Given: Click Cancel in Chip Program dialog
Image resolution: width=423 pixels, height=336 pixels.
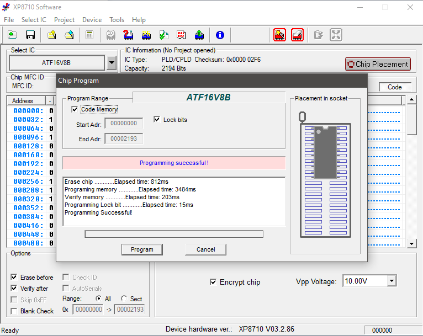Looking at the screenshot, I should click(205, 249).
